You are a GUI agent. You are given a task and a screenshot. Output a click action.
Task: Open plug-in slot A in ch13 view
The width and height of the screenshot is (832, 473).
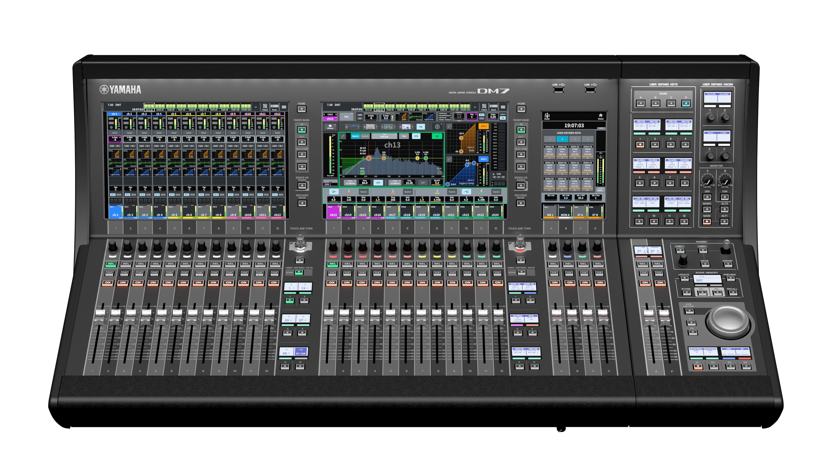[352, 127]
